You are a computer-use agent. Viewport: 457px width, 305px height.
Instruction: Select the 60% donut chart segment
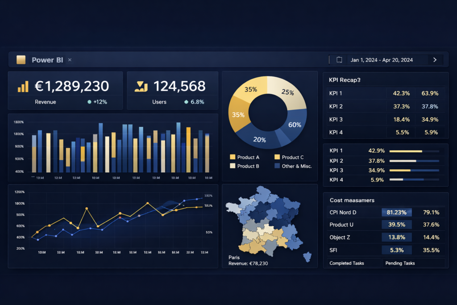tap(295, 125)
